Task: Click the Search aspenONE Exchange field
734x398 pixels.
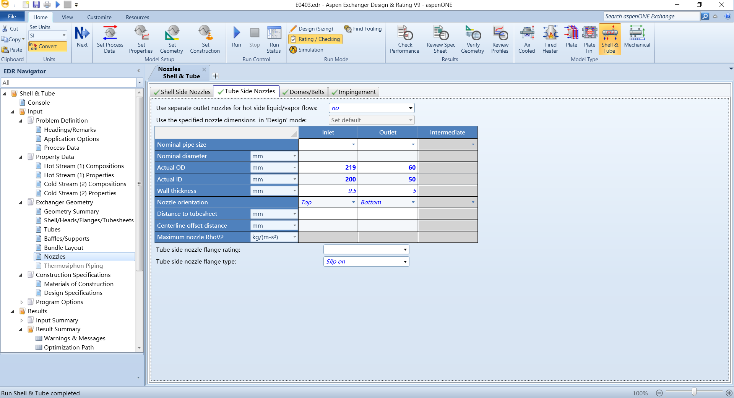Action: click(x=652, y=16)
